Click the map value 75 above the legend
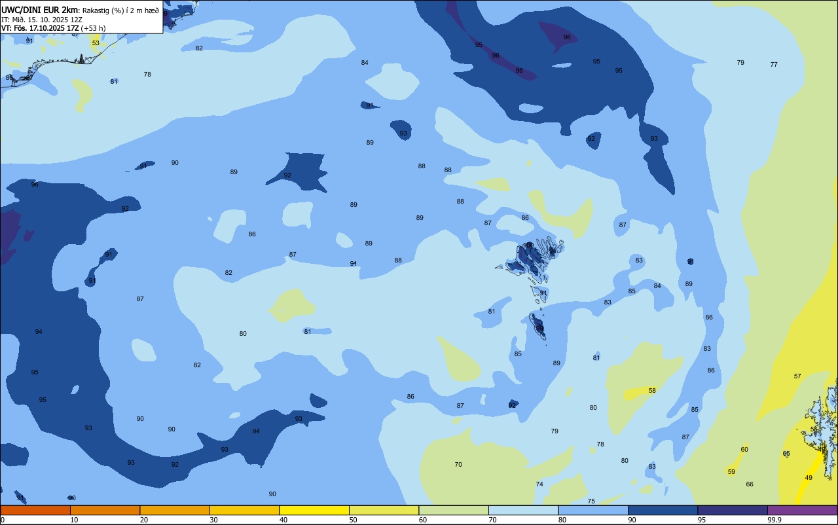The image size is (838, 525). pos(591,501)
